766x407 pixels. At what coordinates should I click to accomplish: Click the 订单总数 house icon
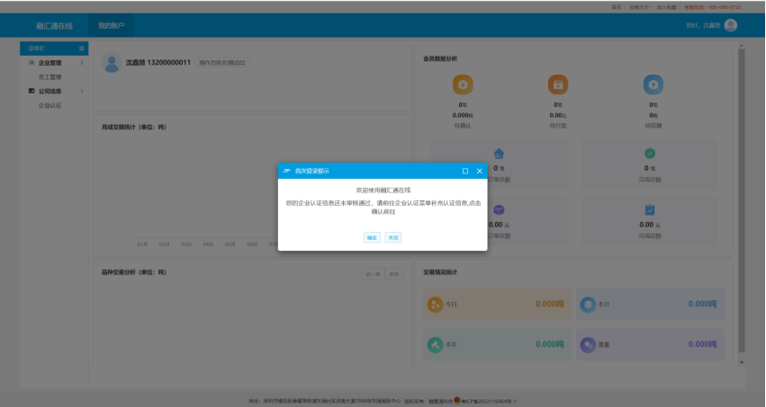point(499,154)
